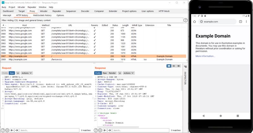Open the Intercept sub-tab

pyautogui.click(x=7, y=15)
